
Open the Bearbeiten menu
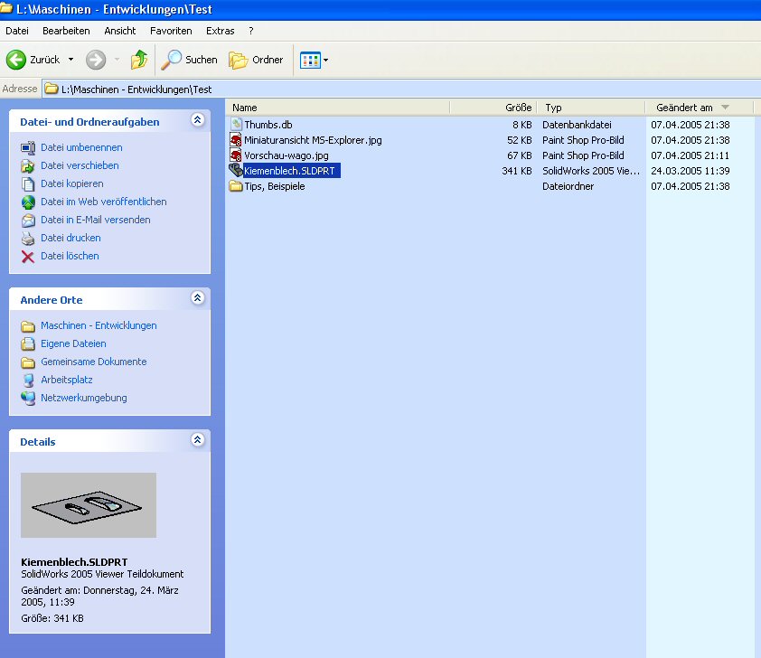point(66,31)
